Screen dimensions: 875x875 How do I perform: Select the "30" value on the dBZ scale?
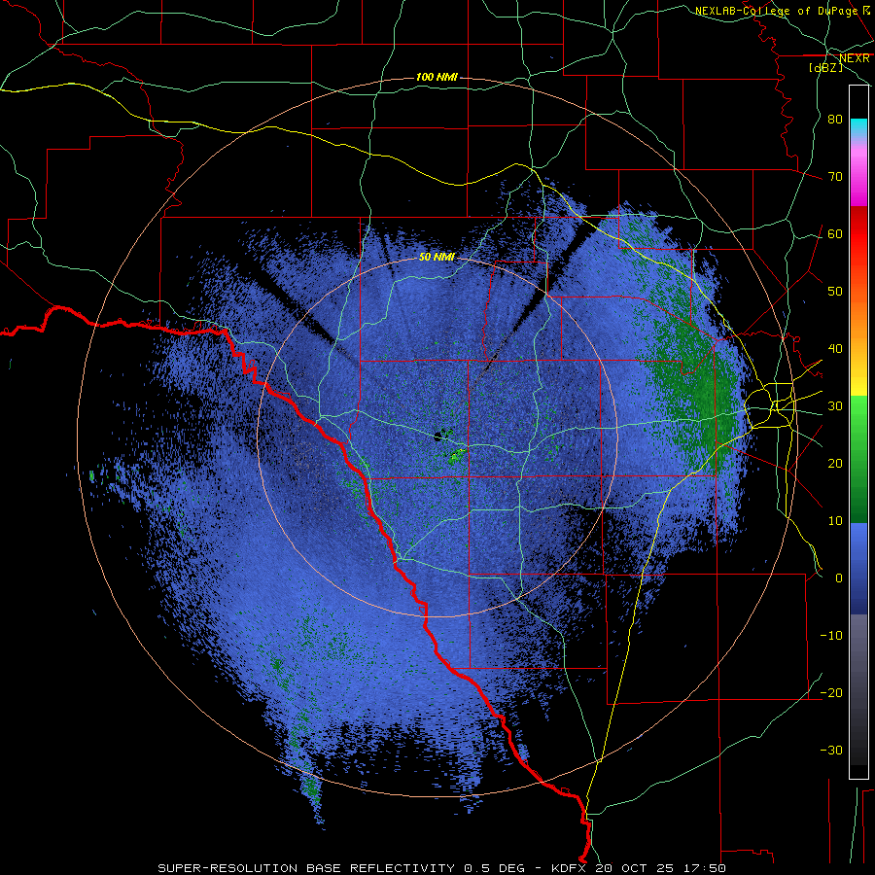click(x=835, y=406)
